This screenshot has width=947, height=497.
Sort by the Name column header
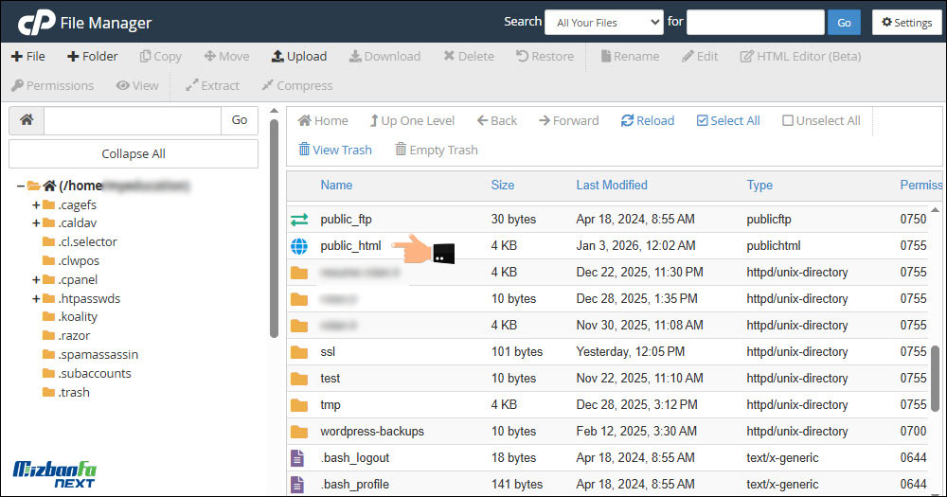coord(336,185)
